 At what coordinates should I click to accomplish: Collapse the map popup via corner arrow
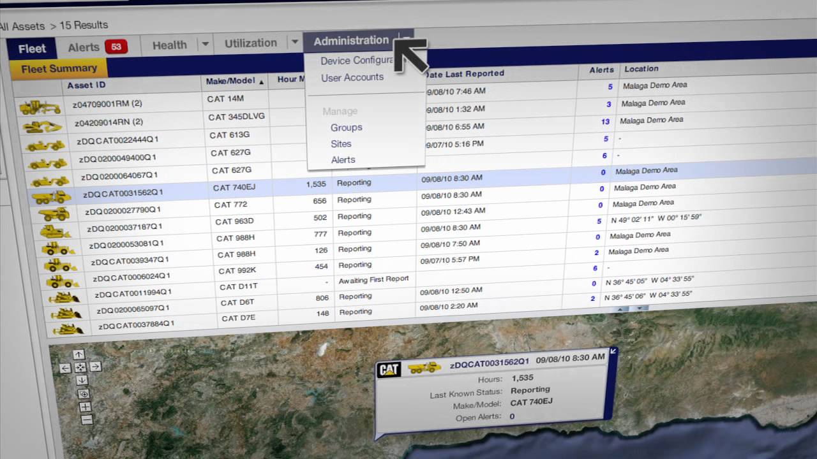tap(613, 351)
